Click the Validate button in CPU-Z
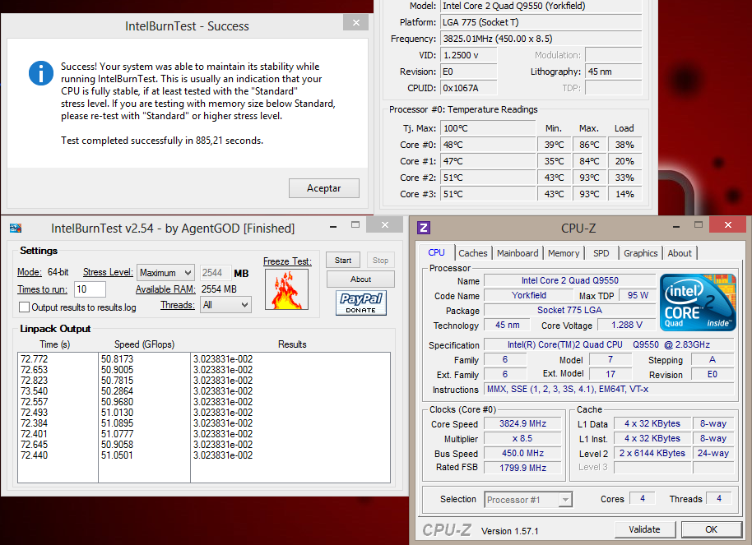This screenshot has width=752, height=545. pyautogui.click(x=643, y=529)
